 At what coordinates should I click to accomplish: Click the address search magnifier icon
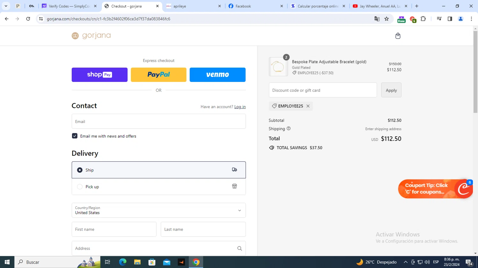(x=240, y=248)
